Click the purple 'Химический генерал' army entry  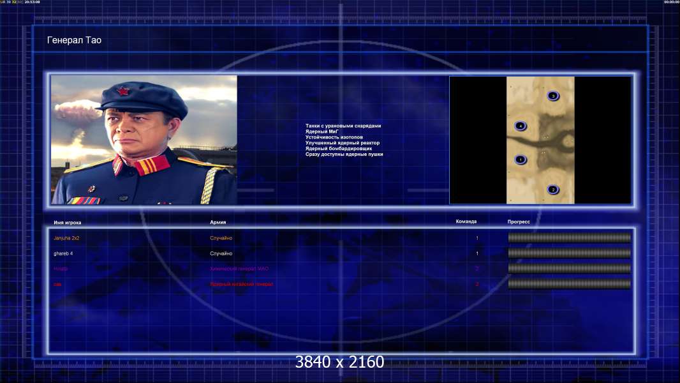(x=239, y=269)
